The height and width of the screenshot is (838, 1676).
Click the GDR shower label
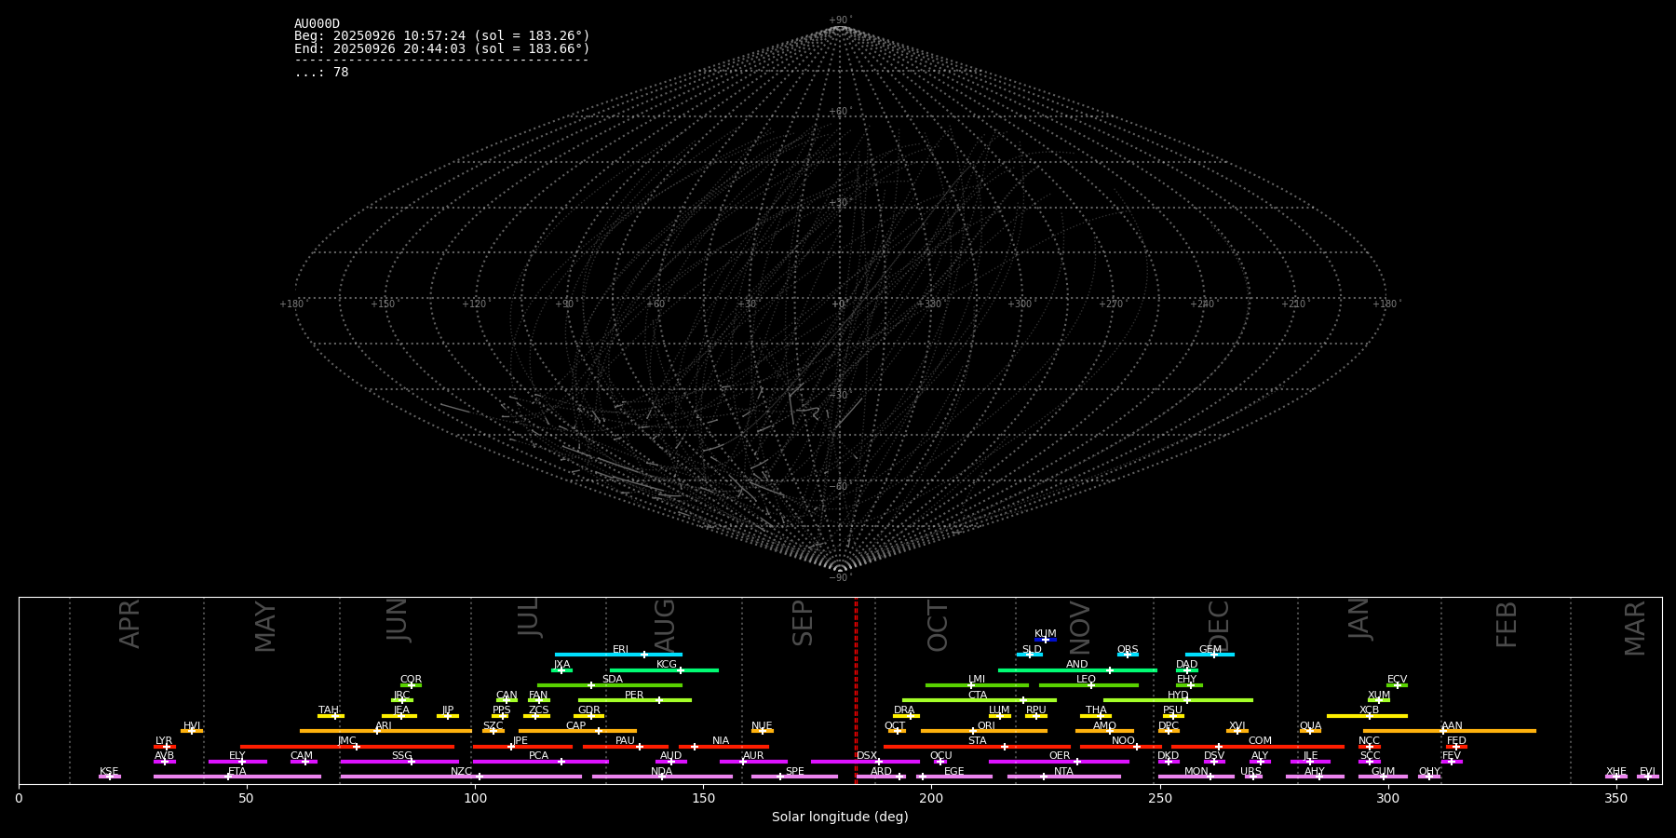pyautogui.click(x=588, y=710)
